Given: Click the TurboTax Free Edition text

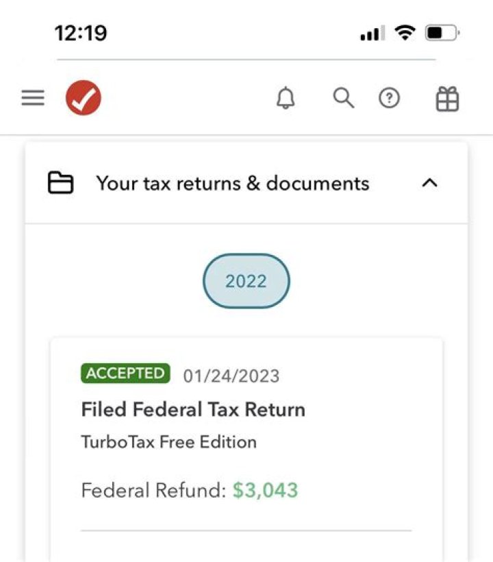Looking at the screenshot, I should 168,442.
